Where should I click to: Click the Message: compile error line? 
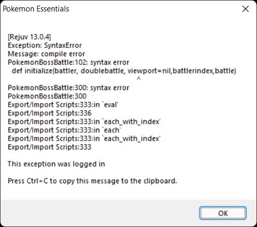pyautogui.click(x=46, y=54)
